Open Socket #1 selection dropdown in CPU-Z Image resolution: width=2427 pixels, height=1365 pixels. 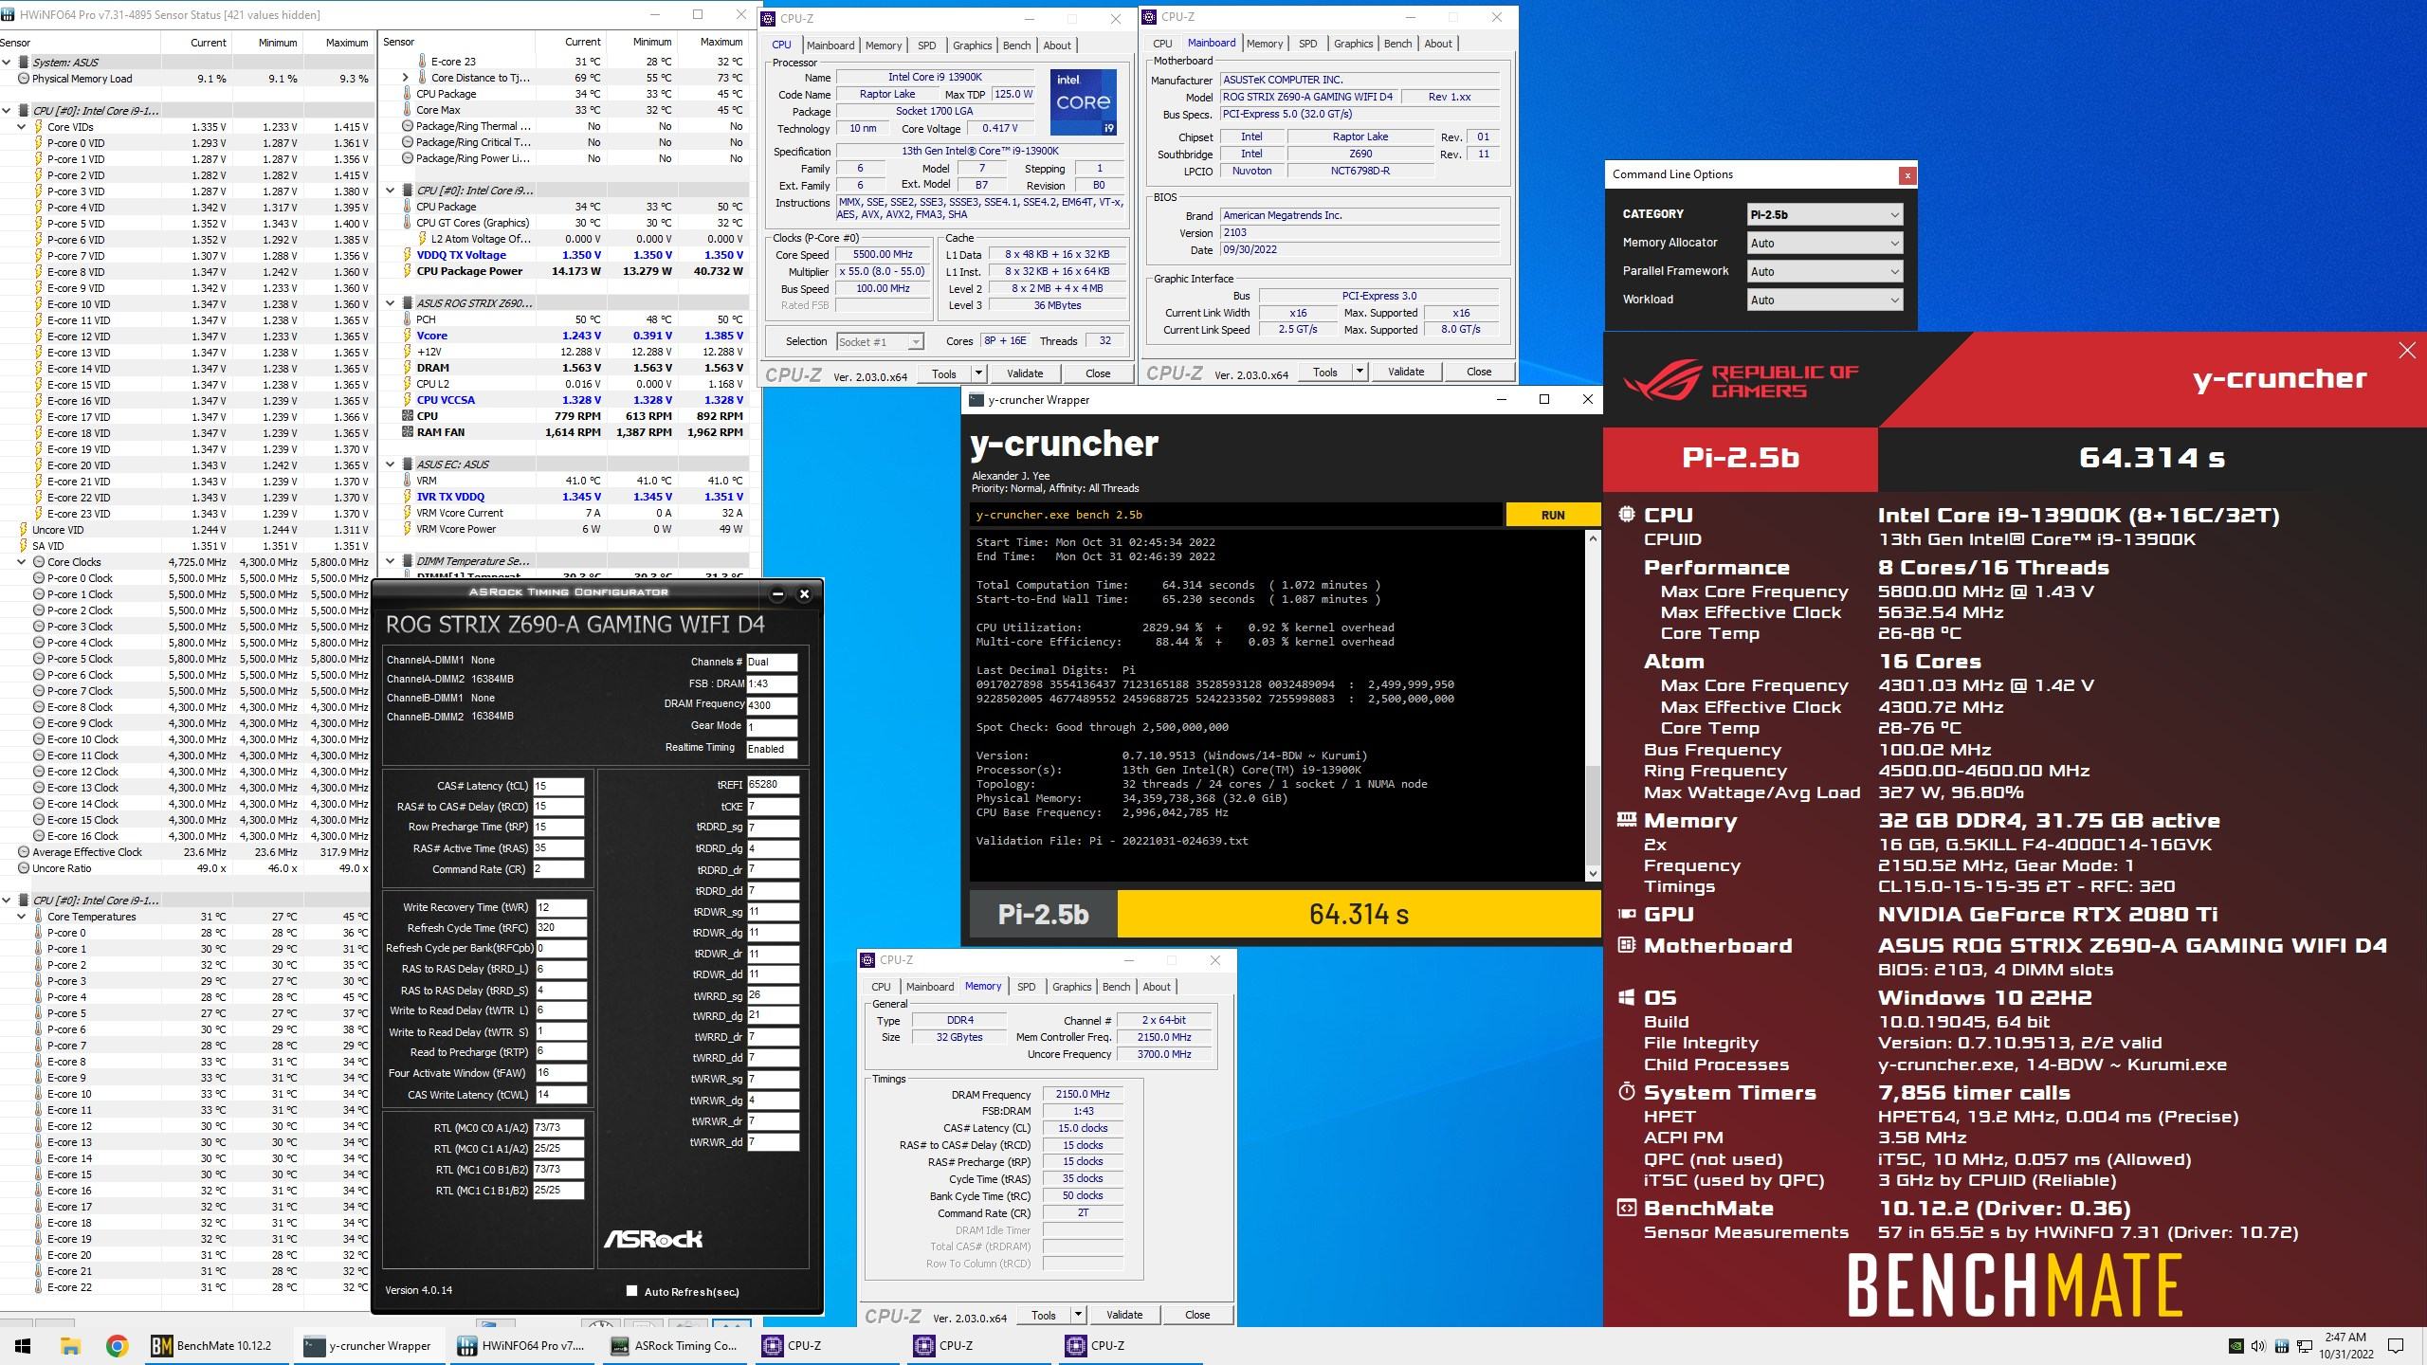tap(880, 342)
